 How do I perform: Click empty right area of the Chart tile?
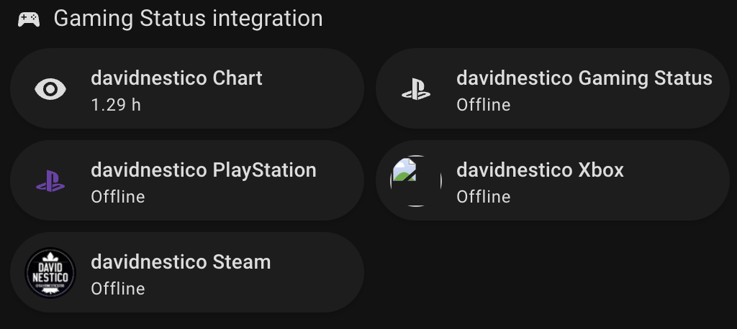315,88
